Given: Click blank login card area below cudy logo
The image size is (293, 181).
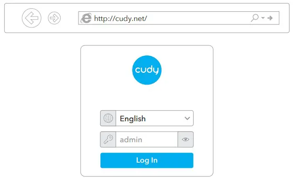Looking at the screenshot, I should tap(146, 97).
